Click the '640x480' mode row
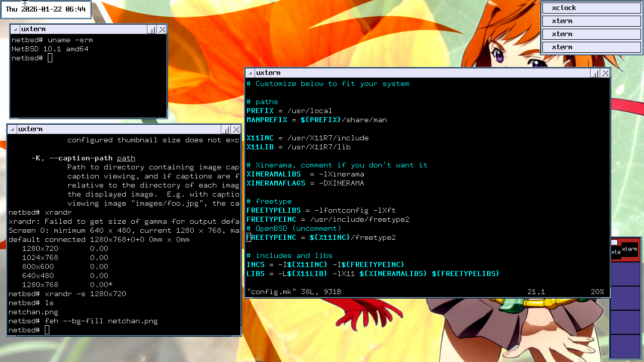The image size is (644, 362). click(65, 276)
